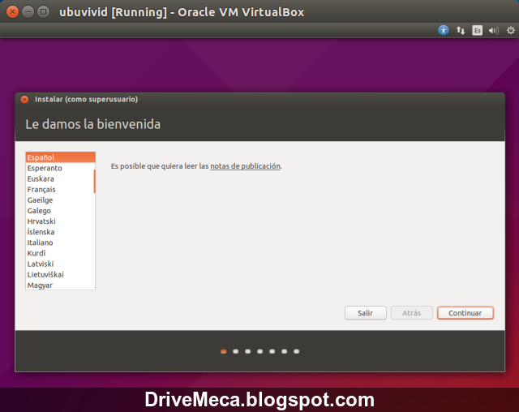Image resolution: width=519 pixels, height=412 pixels.
Task: Select Magyar in the language list
Action: pos(60,285)
